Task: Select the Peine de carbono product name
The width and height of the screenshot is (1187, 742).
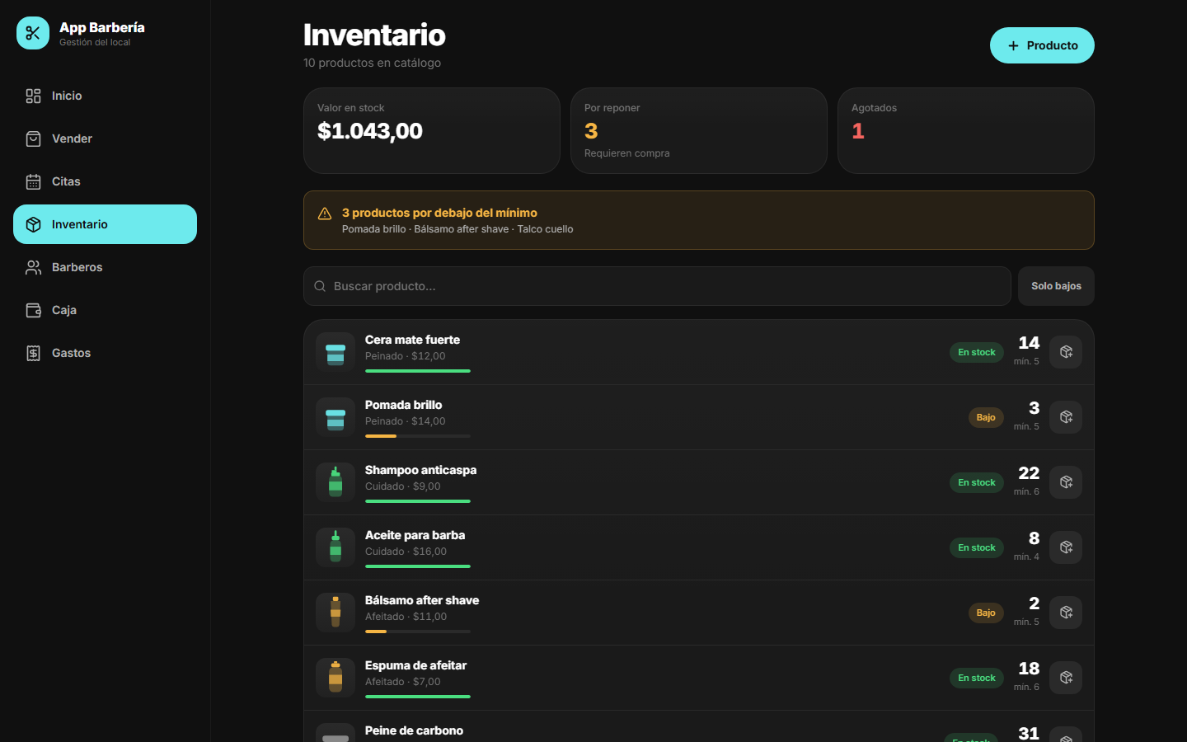Action: click(414, 730)
